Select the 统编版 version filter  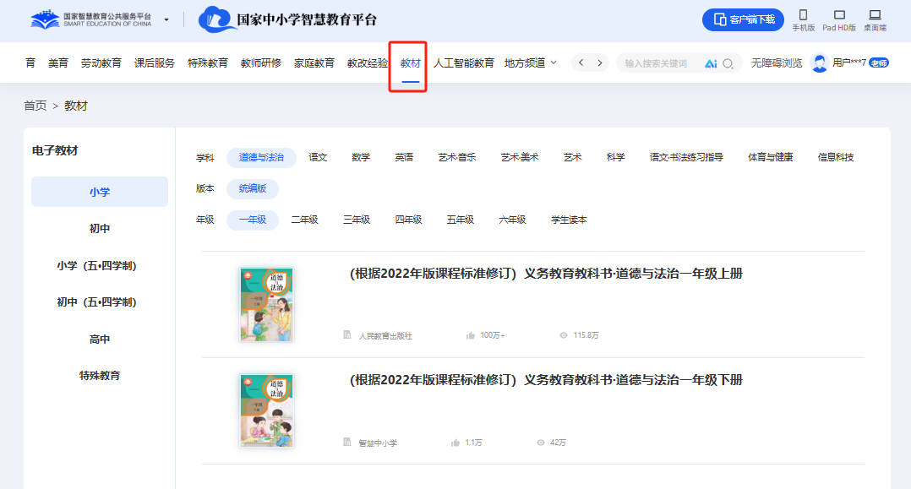click(251, 188)
